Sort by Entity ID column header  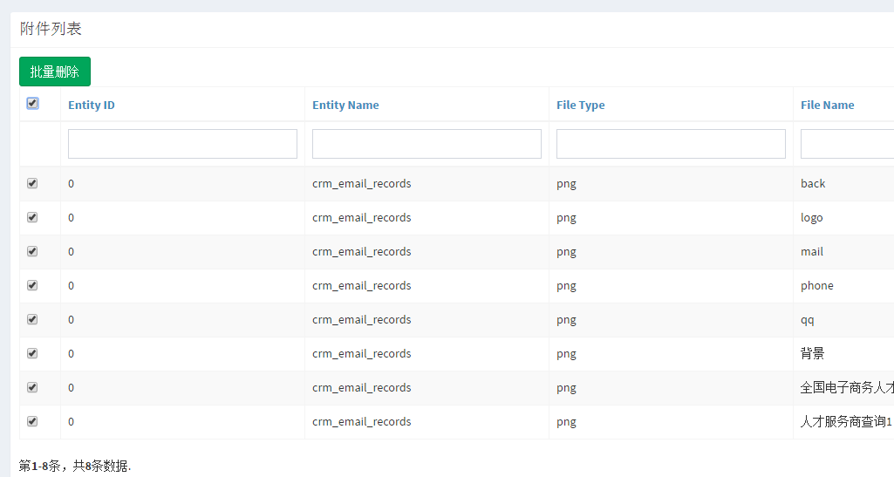92,106
